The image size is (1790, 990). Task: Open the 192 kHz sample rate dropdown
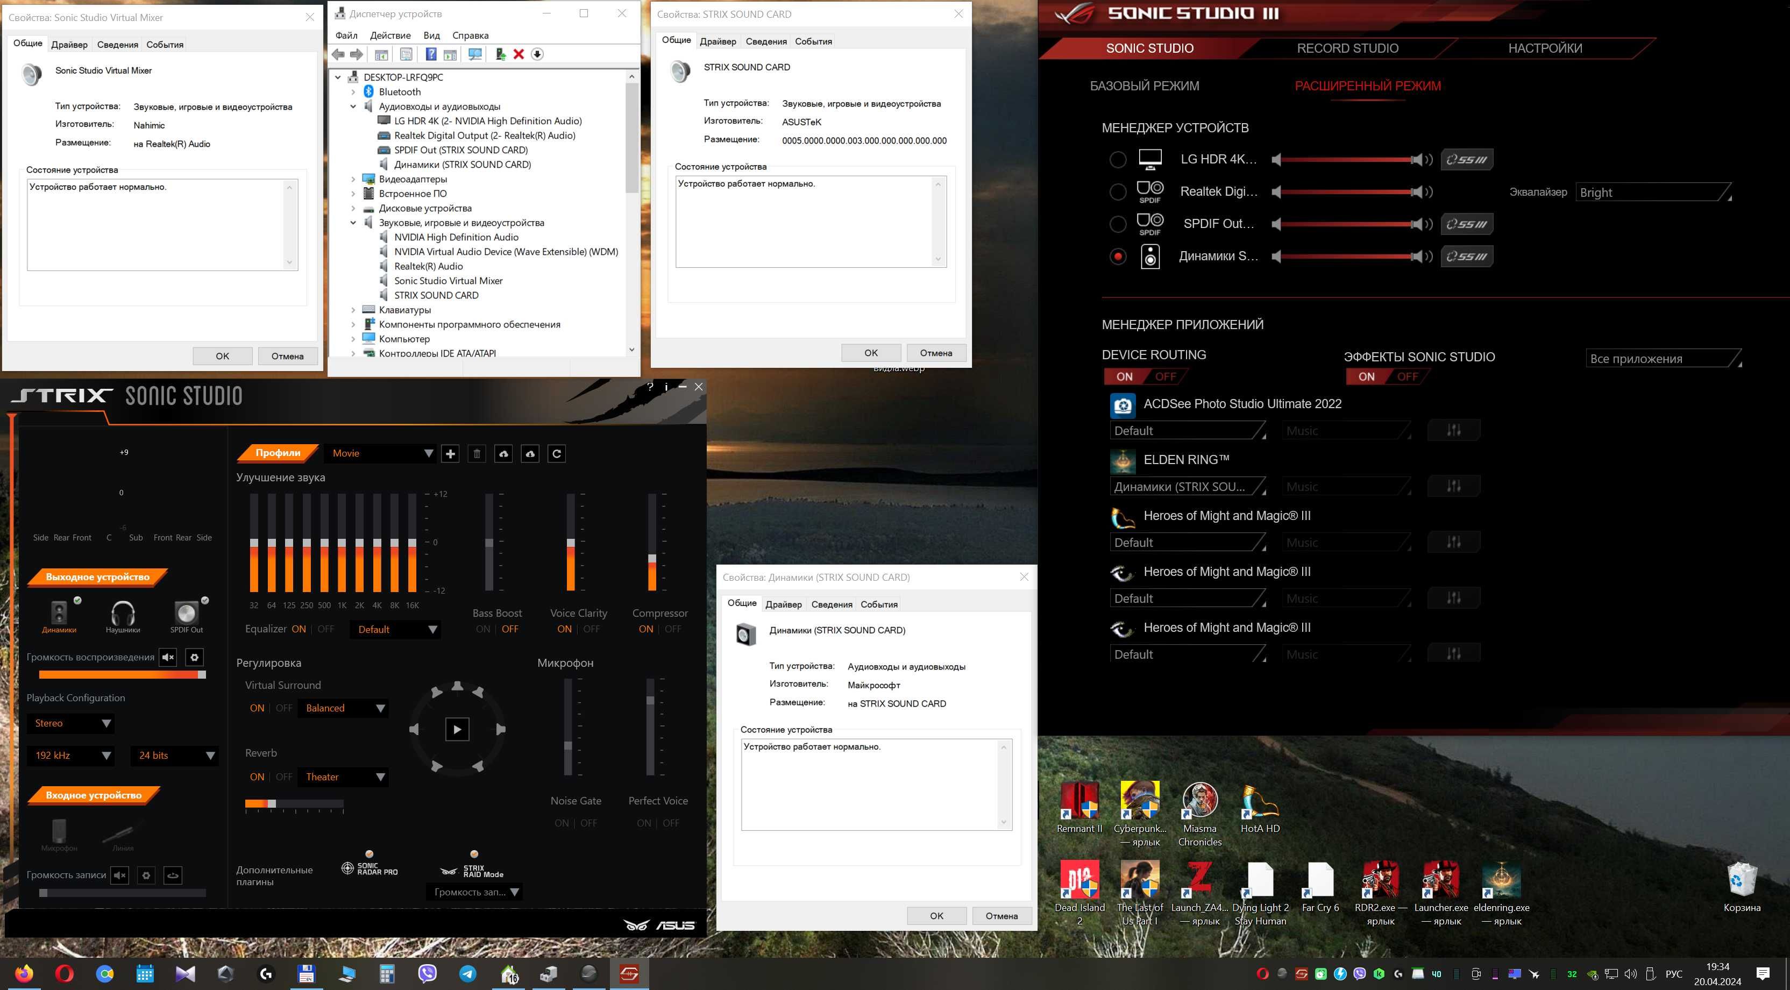coord(71,756)
